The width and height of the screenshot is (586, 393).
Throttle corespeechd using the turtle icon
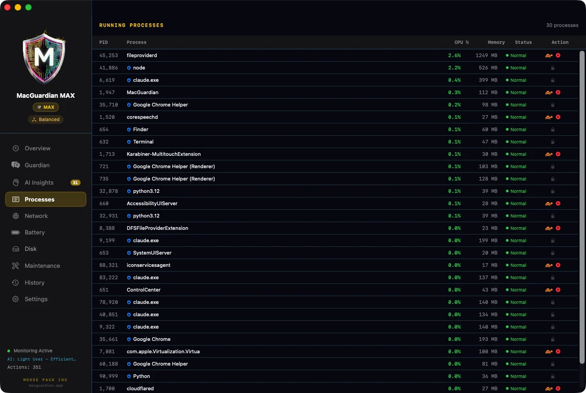click(x=548, y=117)
